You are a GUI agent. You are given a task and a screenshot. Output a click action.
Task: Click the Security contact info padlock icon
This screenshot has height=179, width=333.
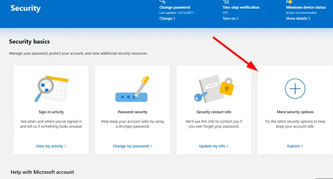(x=214, y=89)
